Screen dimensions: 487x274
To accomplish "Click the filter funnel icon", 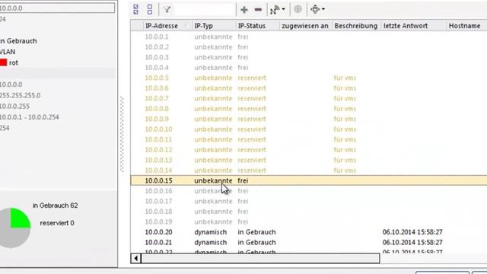I will point(167,10).
